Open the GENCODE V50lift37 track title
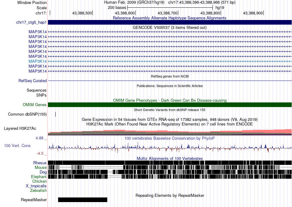Image resolution: width=292 pixels, height=207 pixels. coord(169,27)
